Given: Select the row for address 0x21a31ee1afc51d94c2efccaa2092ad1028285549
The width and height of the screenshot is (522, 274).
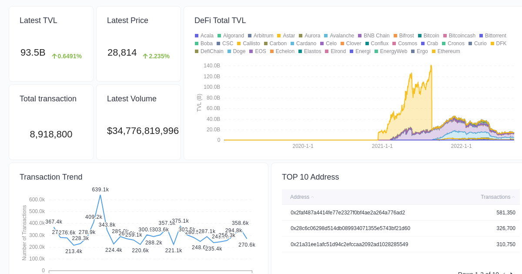Looking at the screenshot, I should [349, 244].
